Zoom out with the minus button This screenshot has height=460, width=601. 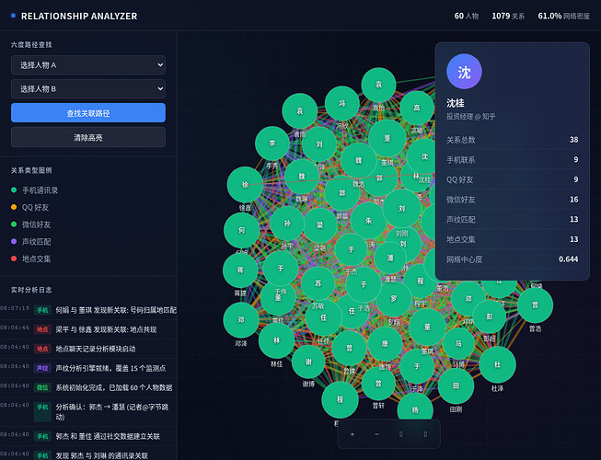tap(376, 434)
